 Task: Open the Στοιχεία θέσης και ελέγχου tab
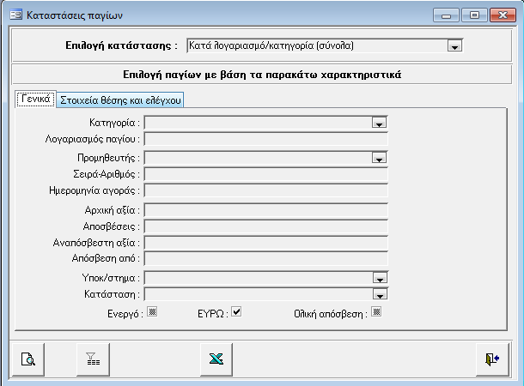point(120,100)
